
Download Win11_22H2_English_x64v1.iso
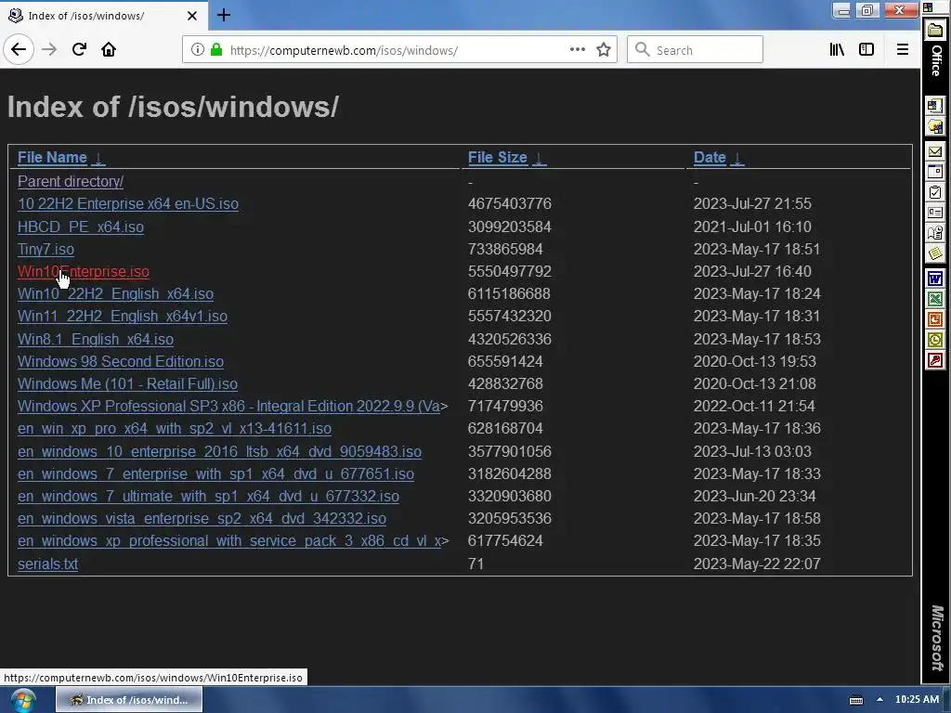(123, 317)
